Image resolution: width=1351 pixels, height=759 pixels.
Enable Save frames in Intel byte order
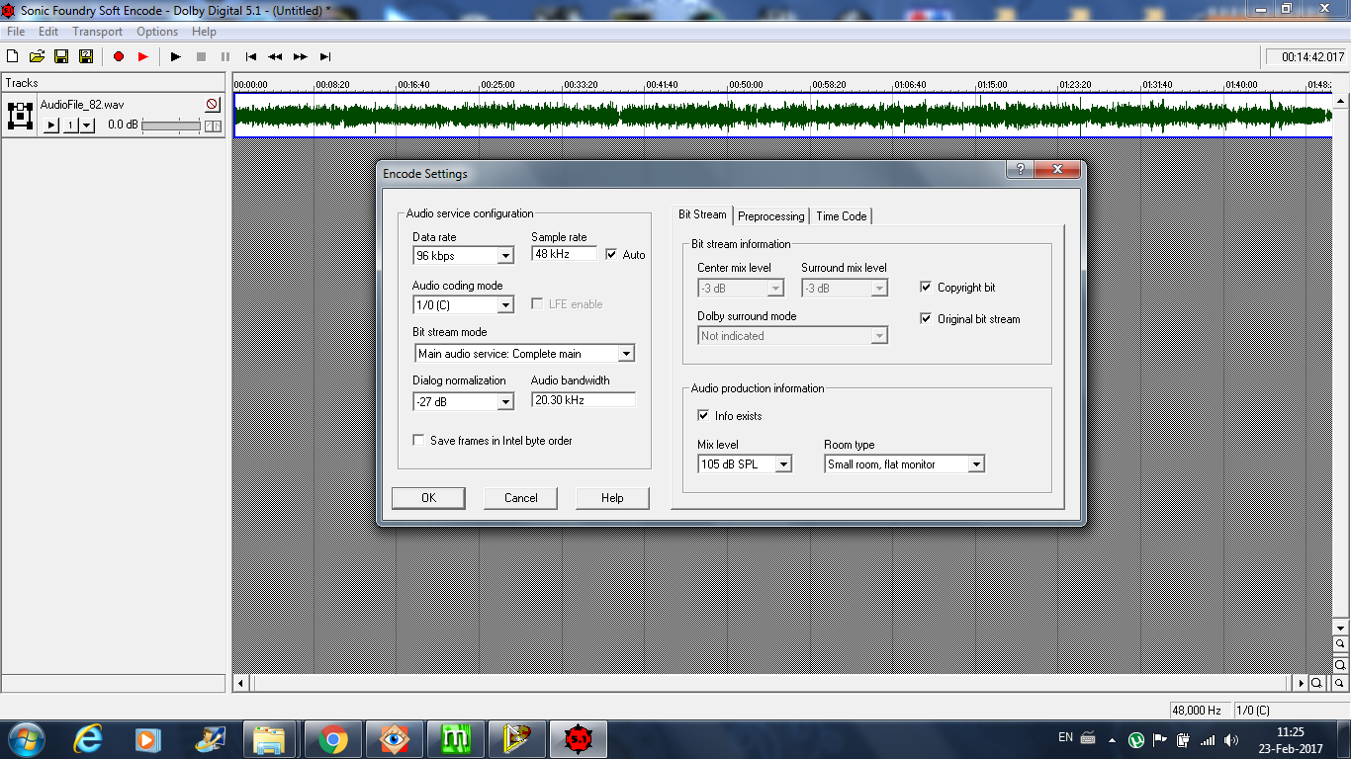point(419,441)
